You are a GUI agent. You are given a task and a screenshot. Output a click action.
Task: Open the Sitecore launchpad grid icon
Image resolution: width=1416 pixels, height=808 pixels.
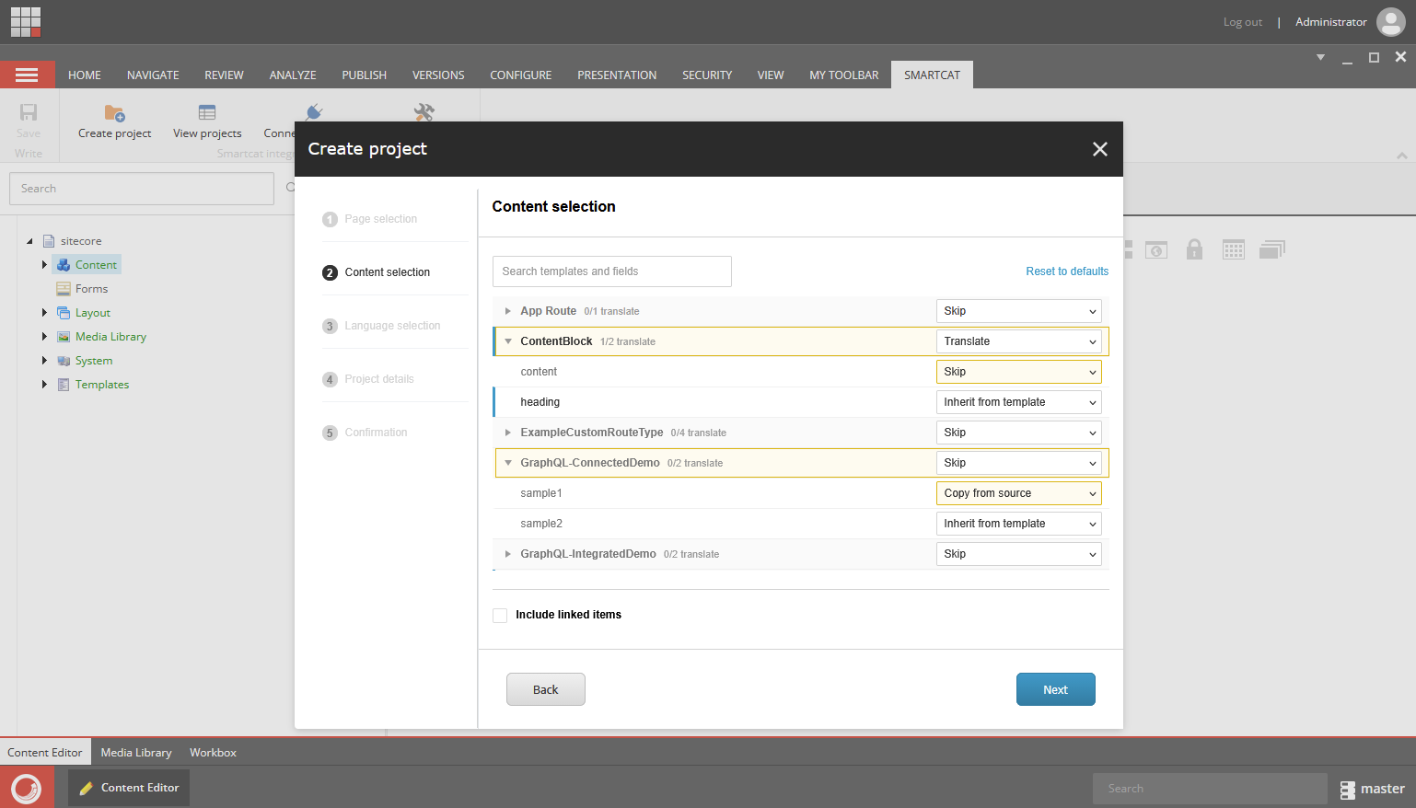tap(26, 21)
